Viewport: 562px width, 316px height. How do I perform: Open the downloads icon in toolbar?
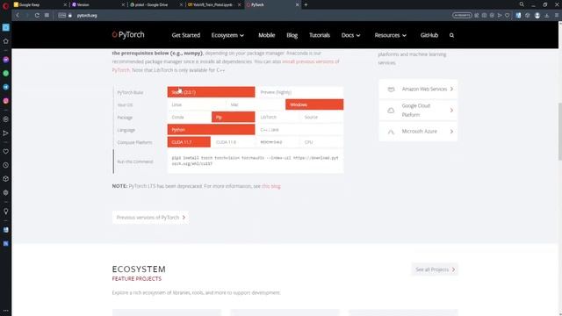point(546,16)
